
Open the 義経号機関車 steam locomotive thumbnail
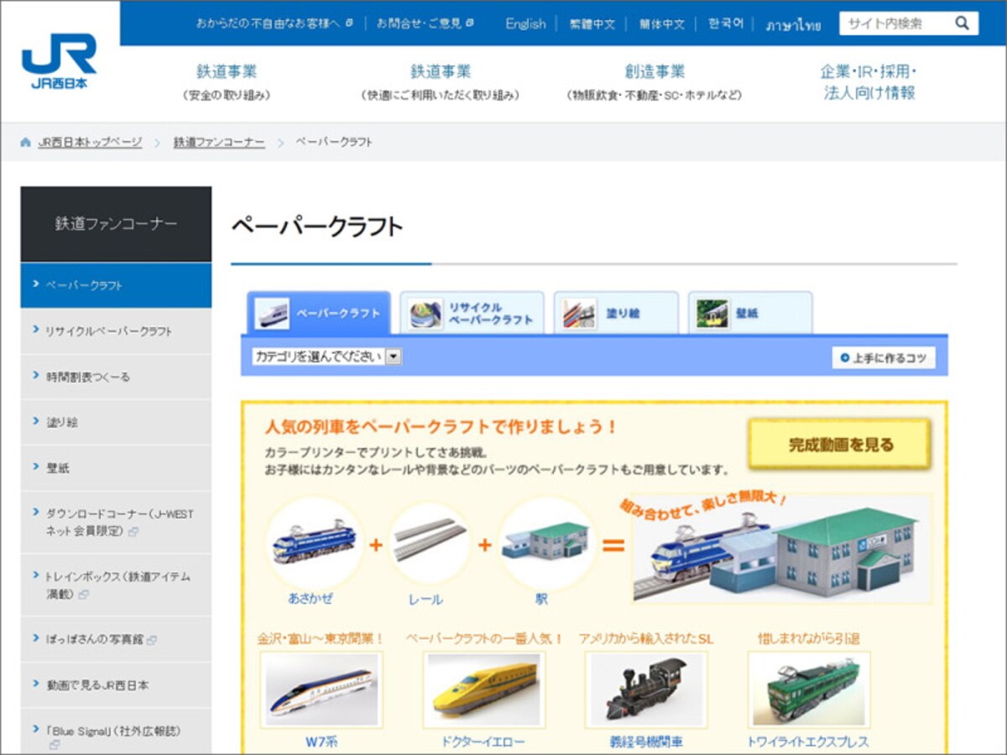point(646,690)
